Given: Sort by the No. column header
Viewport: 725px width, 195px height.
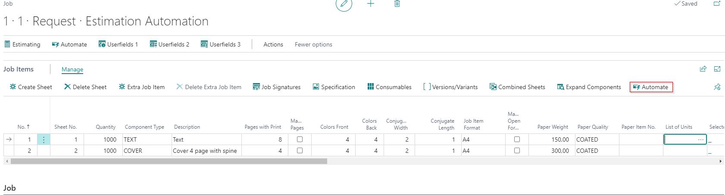Looking at the screenshot, I should [x=24, y=127].
